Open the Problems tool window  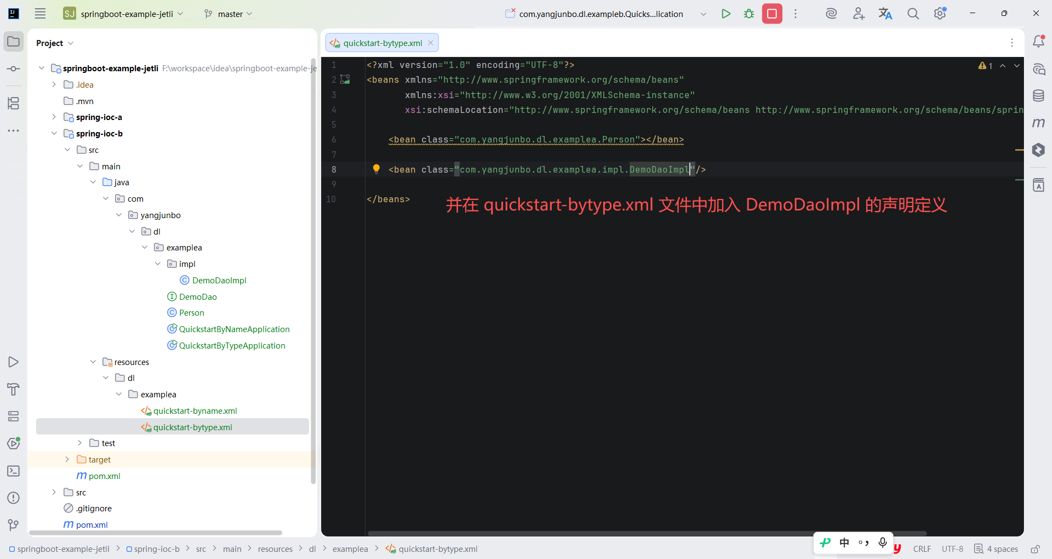point(14,498)
